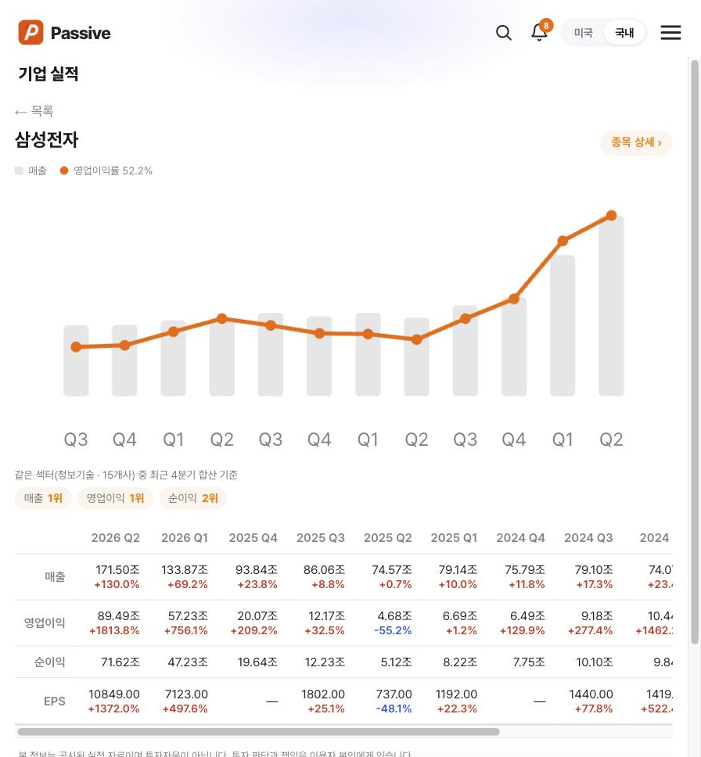Screen dimensions: 701x757
Task: Click EPS value 10849.00
Action: 114,694
